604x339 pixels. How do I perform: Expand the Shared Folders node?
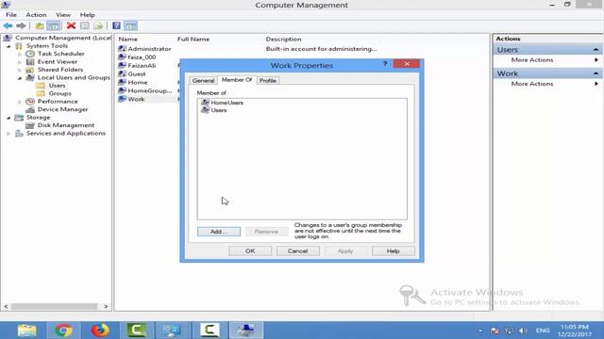(20, 71)
